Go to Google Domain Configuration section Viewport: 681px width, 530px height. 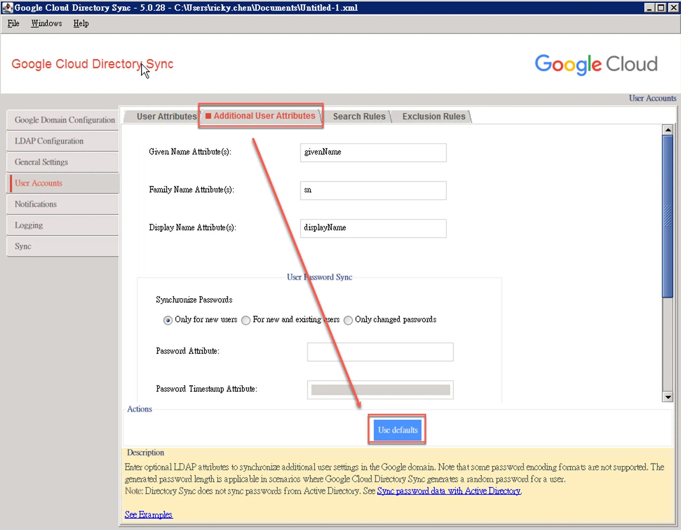pyautogui.click(x=63, y=120)
